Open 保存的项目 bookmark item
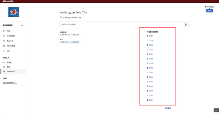Screen dimensions: 219x114 (x=10, y=36)
